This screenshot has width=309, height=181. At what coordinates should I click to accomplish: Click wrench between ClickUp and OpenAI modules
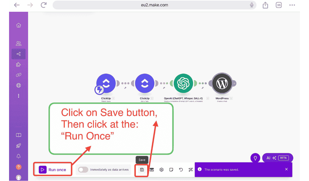164,88
